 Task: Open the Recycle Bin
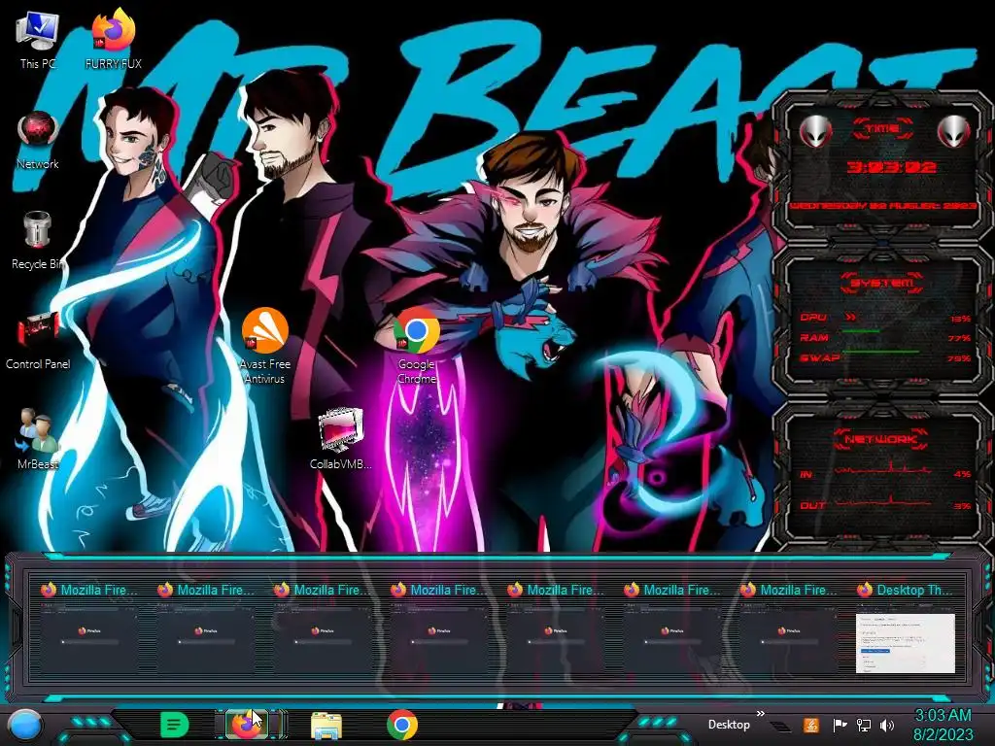point(38,241)
